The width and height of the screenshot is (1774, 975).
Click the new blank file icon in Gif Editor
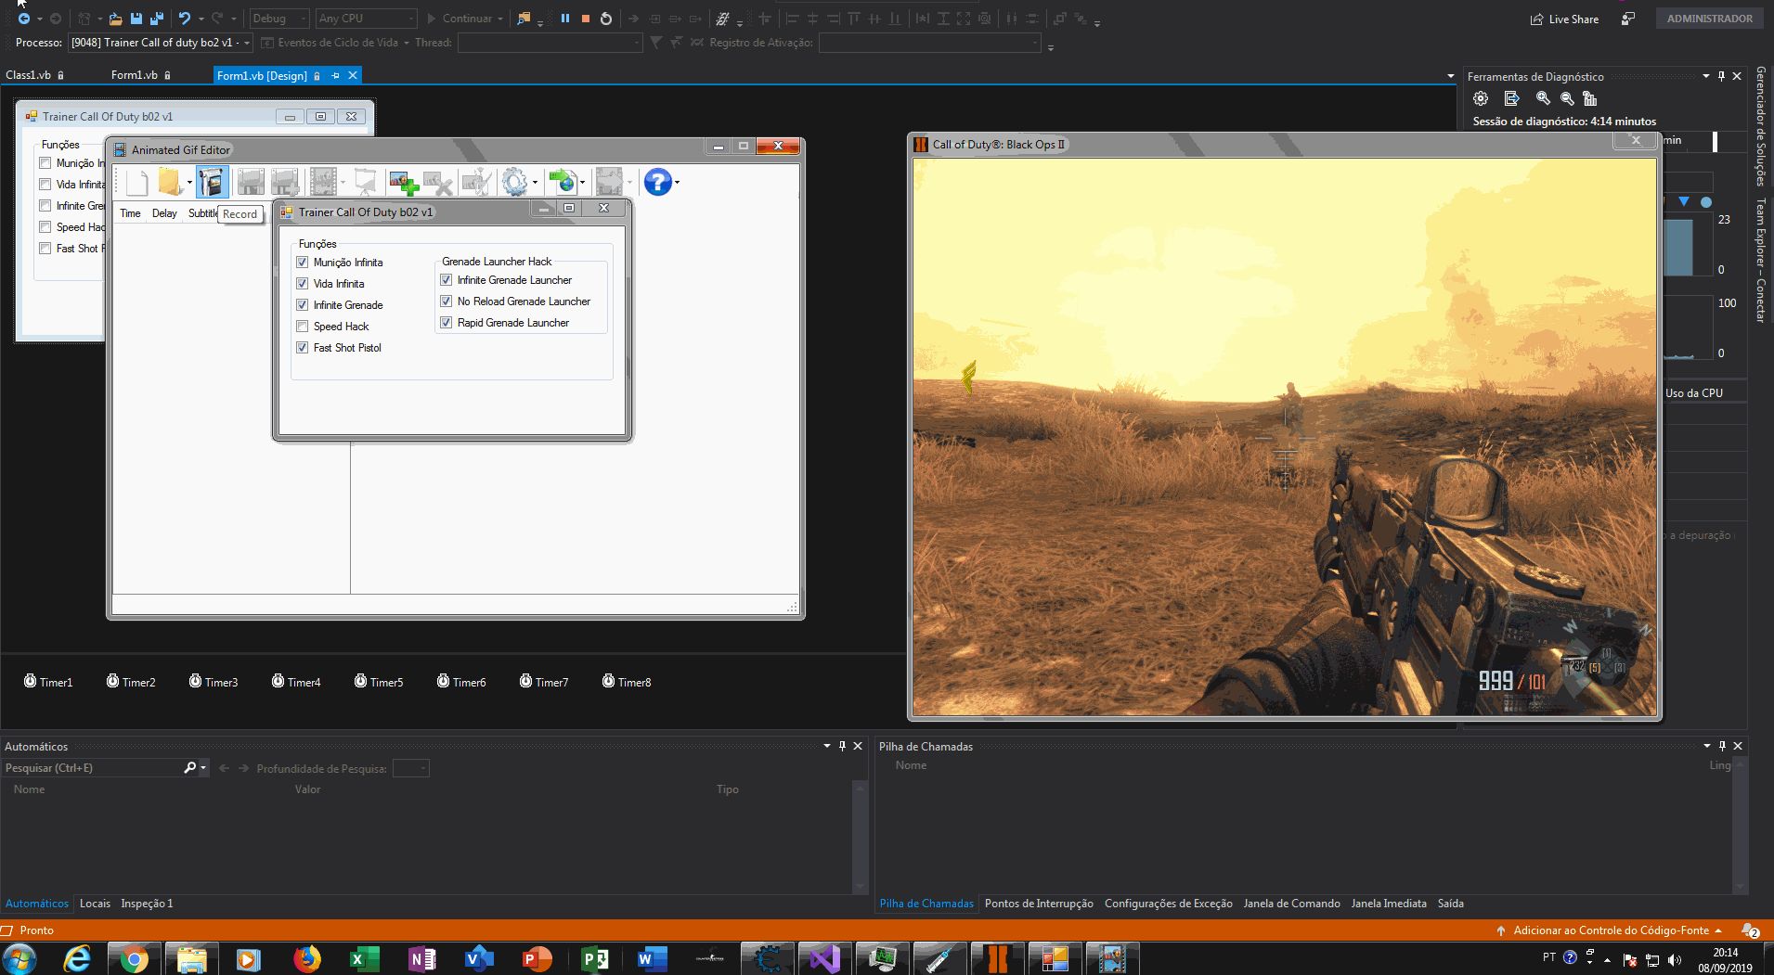click(x=136, y=182)
